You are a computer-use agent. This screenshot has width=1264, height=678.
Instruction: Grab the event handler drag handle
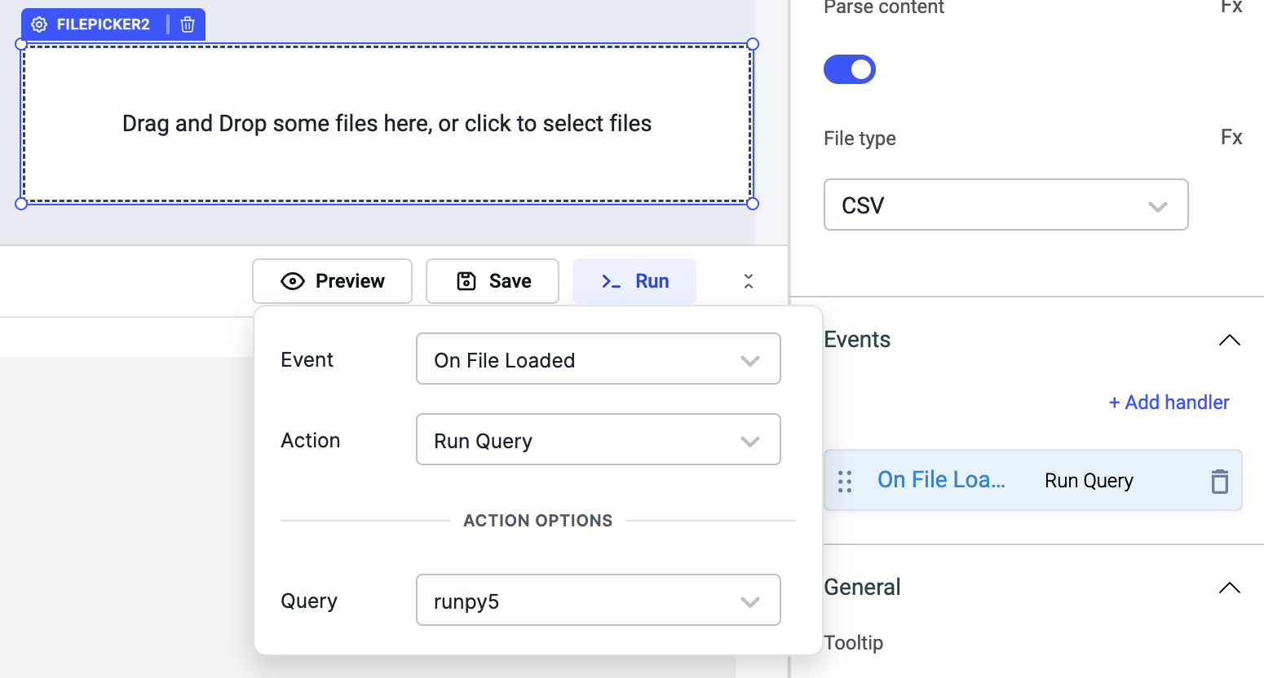pyautogui.click(x=845, y=482)
